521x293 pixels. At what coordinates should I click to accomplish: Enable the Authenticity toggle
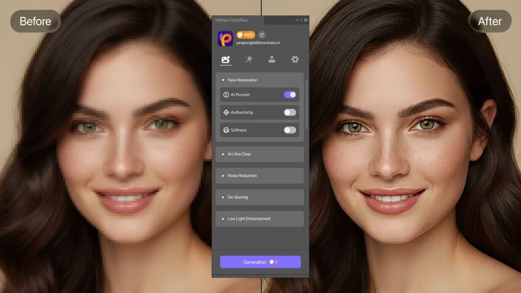tap(290, 112)
